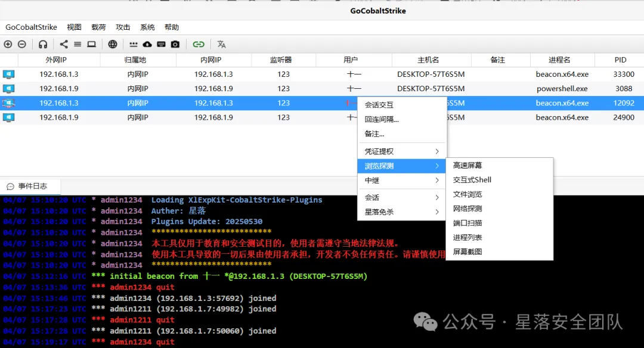Viewport: 644px width, 348px height.
Task: Expand the 会话 submenu
Action: click(402, 197)
